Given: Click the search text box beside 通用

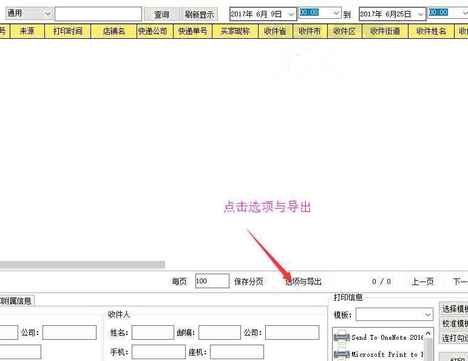Looking at the screenshot, I should (x=98, y=14).
